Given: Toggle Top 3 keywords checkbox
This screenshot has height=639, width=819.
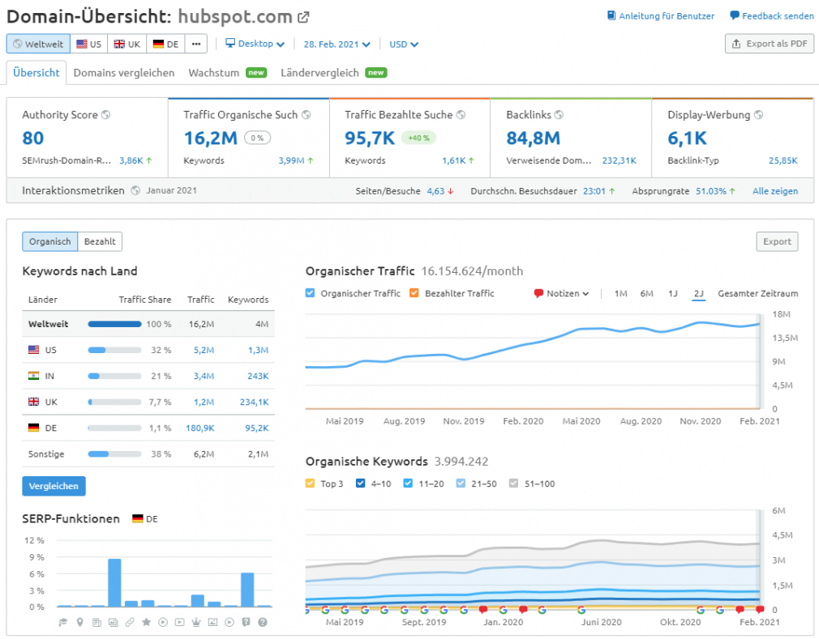Looking at the screenshot, I should coord(311,483).
